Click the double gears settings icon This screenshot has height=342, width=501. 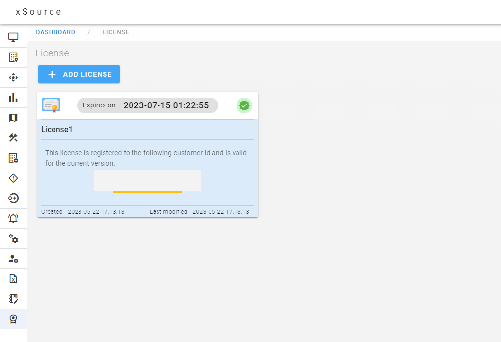click(x=13, y=238)
